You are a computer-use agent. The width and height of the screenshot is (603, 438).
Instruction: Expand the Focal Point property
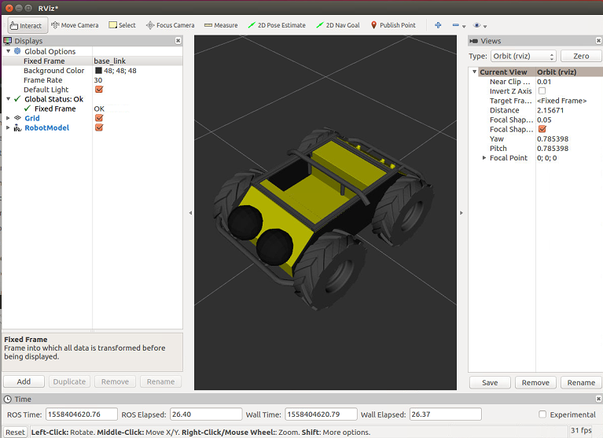point(484,158)
